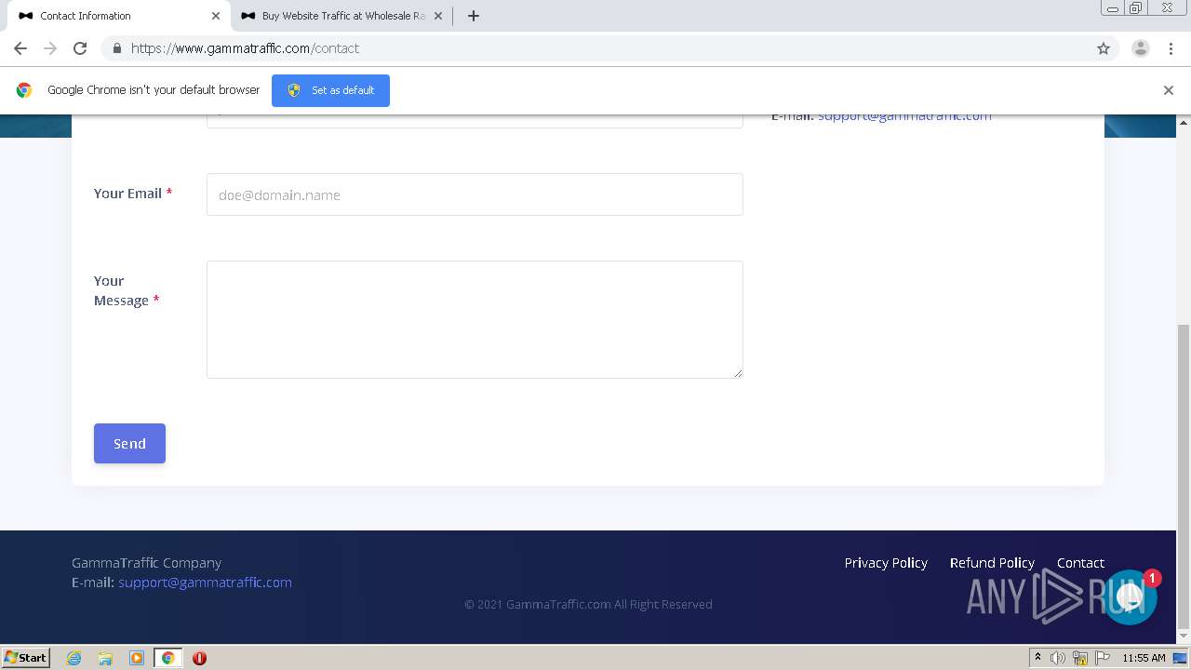The height and width of the screenshot is (670, 1191).
Task: Open the file explorer taskbar icon
Action: [x=105, y=658]
